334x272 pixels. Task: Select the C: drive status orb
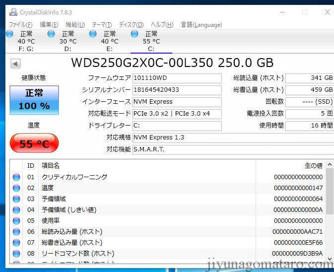(x=134, y=34)
